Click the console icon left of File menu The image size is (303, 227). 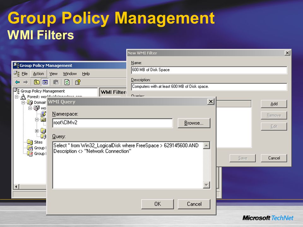16,73
